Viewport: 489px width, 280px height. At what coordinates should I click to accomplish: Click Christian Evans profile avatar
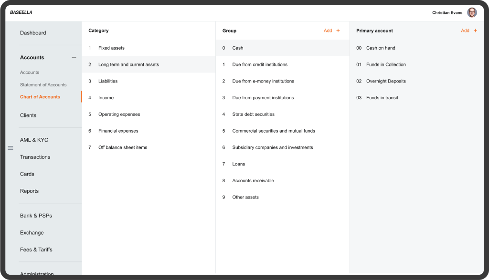coord(472,12)
